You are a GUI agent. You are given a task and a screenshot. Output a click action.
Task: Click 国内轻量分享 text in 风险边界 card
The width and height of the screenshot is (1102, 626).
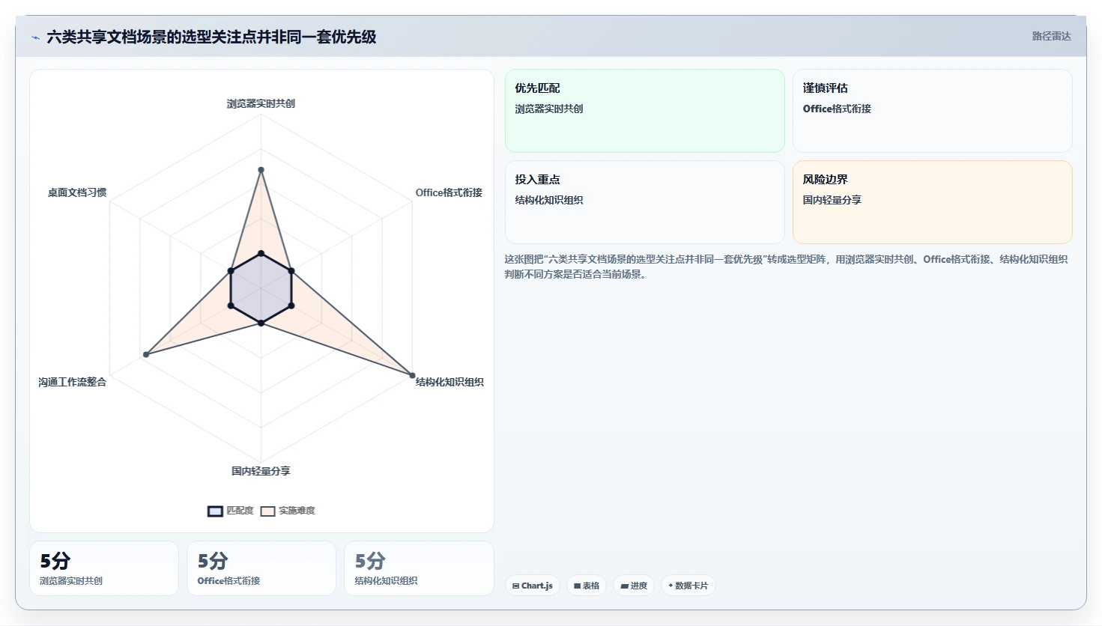832,200
